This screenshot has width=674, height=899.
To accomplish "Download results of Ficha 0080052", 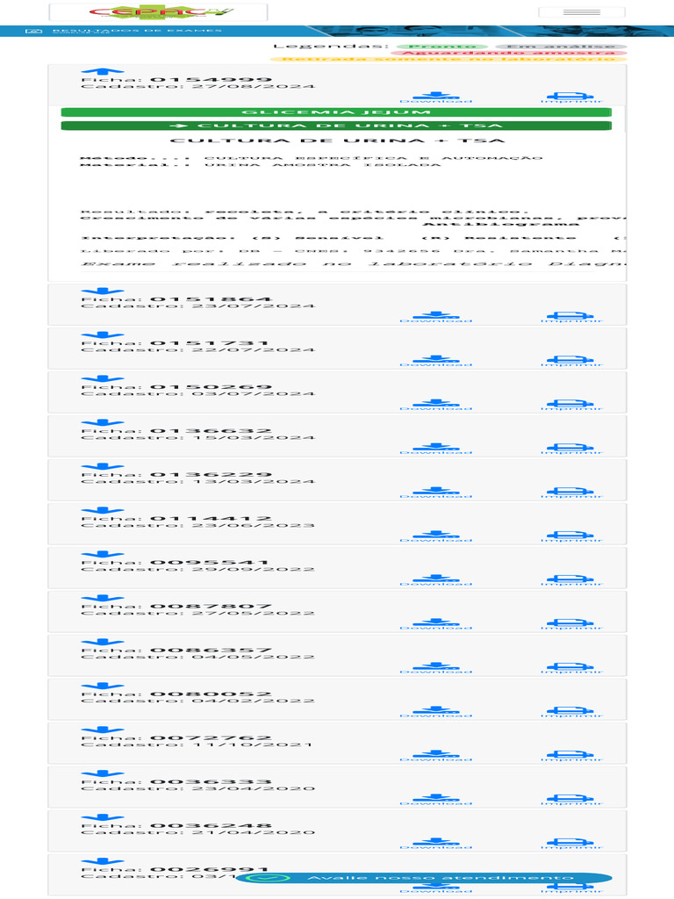I will click(436, 712).
